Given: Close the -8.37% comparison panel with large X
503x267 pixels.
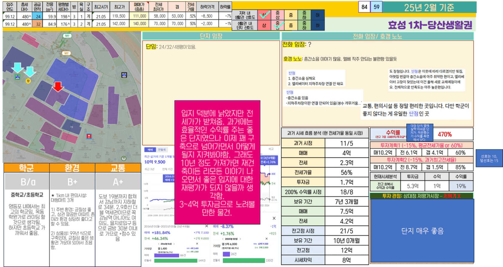Looking at the screenshot, I should click(x=274, y=218).
